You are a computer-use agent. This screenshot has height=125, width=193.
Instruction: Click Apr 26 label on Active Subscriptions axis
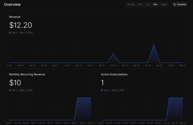click(x=166, y=123)
